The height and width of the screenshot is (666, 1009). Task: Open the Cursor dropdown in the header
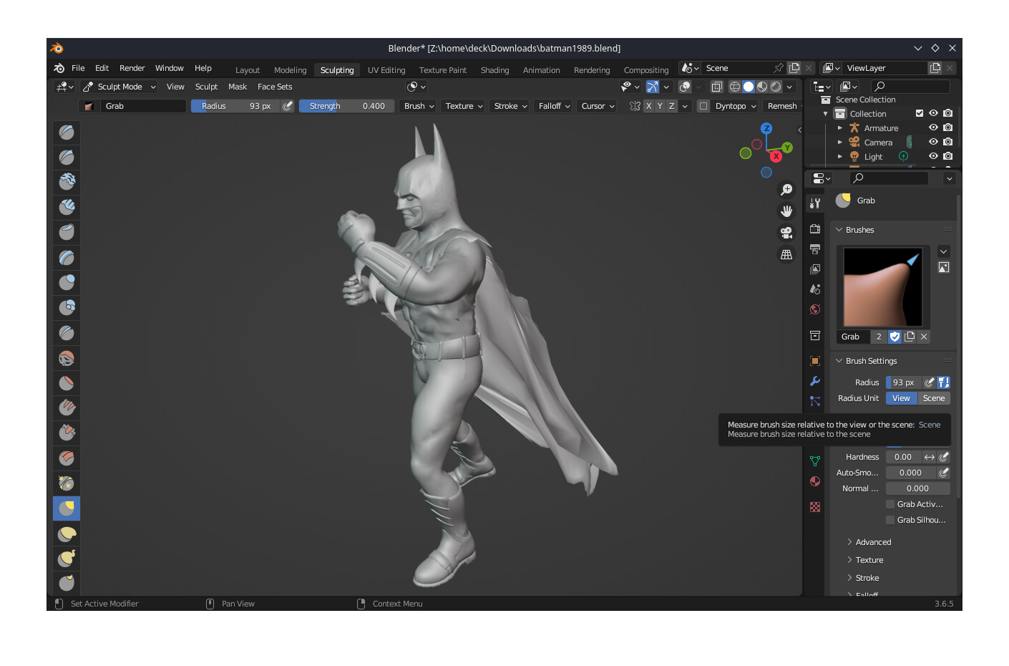[x=598, y=106]
